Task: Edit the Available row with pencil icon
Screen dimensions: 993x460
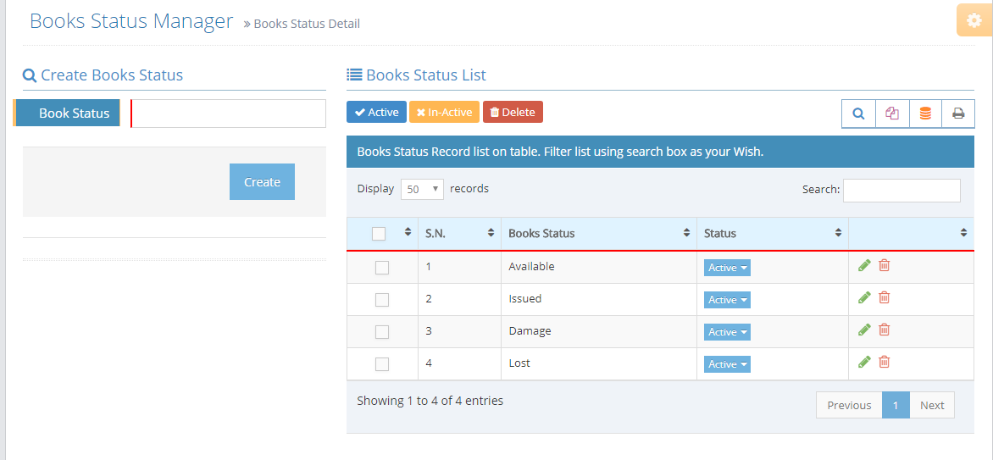Action: pos(864,265)
